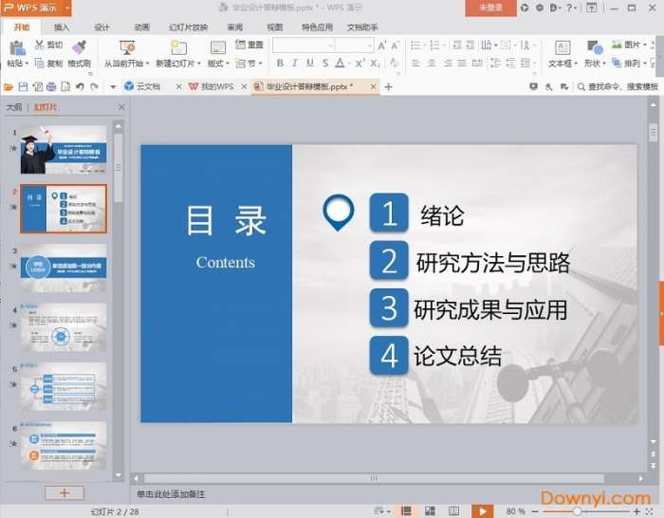The width and height of the screenshot is (664, 518).
Task: Expand the quick access toolbar arrow
Action: point(113,87)
